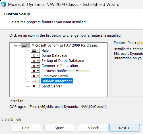Select Microsoft Dynamics NAV 2009 R2 Classic row
The height and width of the screenshot is (134, 143).
click(65, 45)
